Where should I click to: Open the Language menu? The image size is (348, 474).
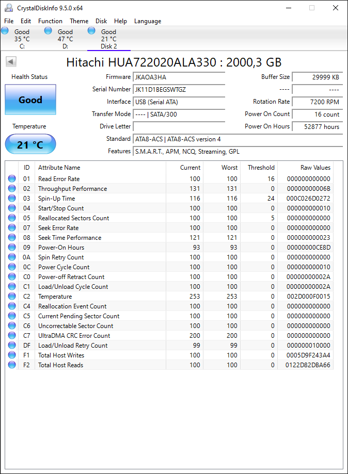click(148, 21)
